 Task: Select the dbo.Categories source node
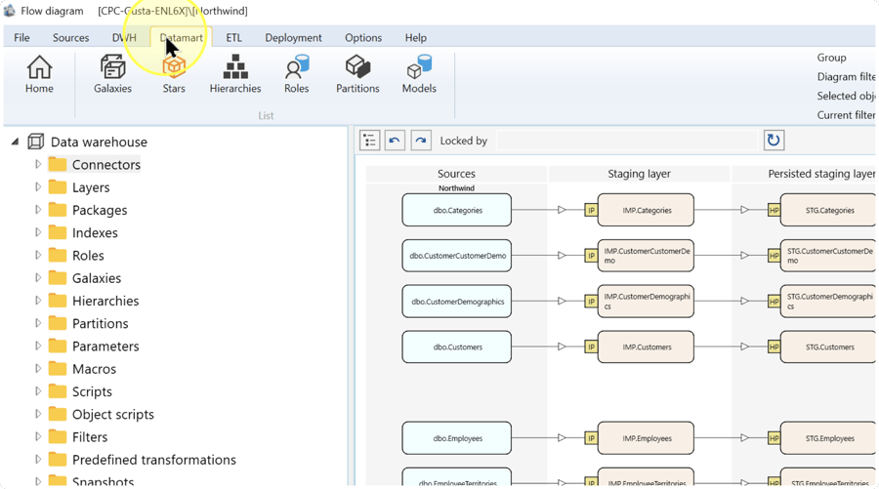pos(457,210)
